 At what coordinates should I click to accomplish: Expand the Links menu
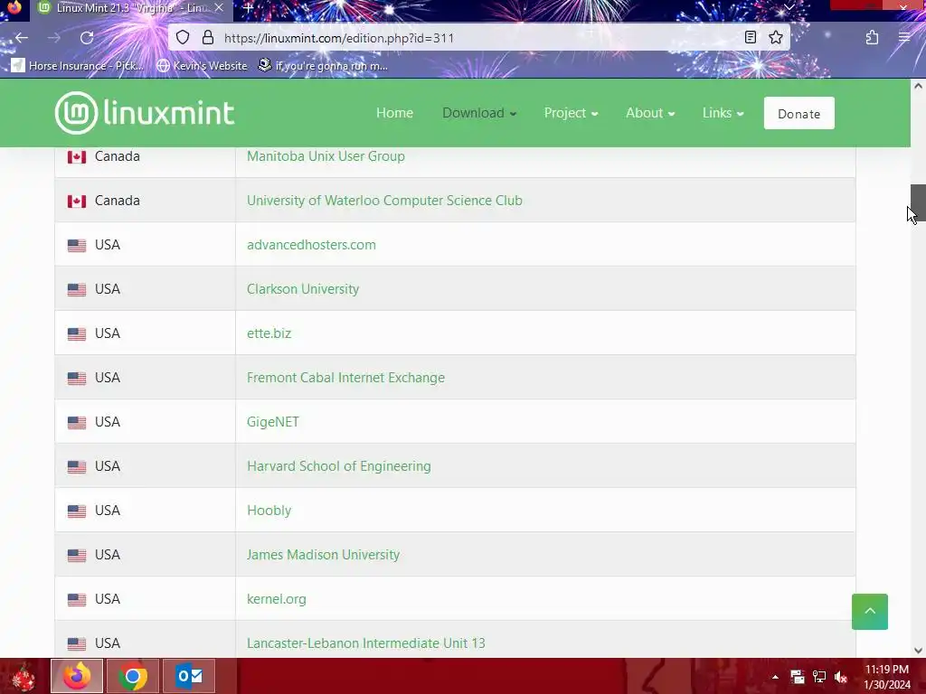click(723, 113)
